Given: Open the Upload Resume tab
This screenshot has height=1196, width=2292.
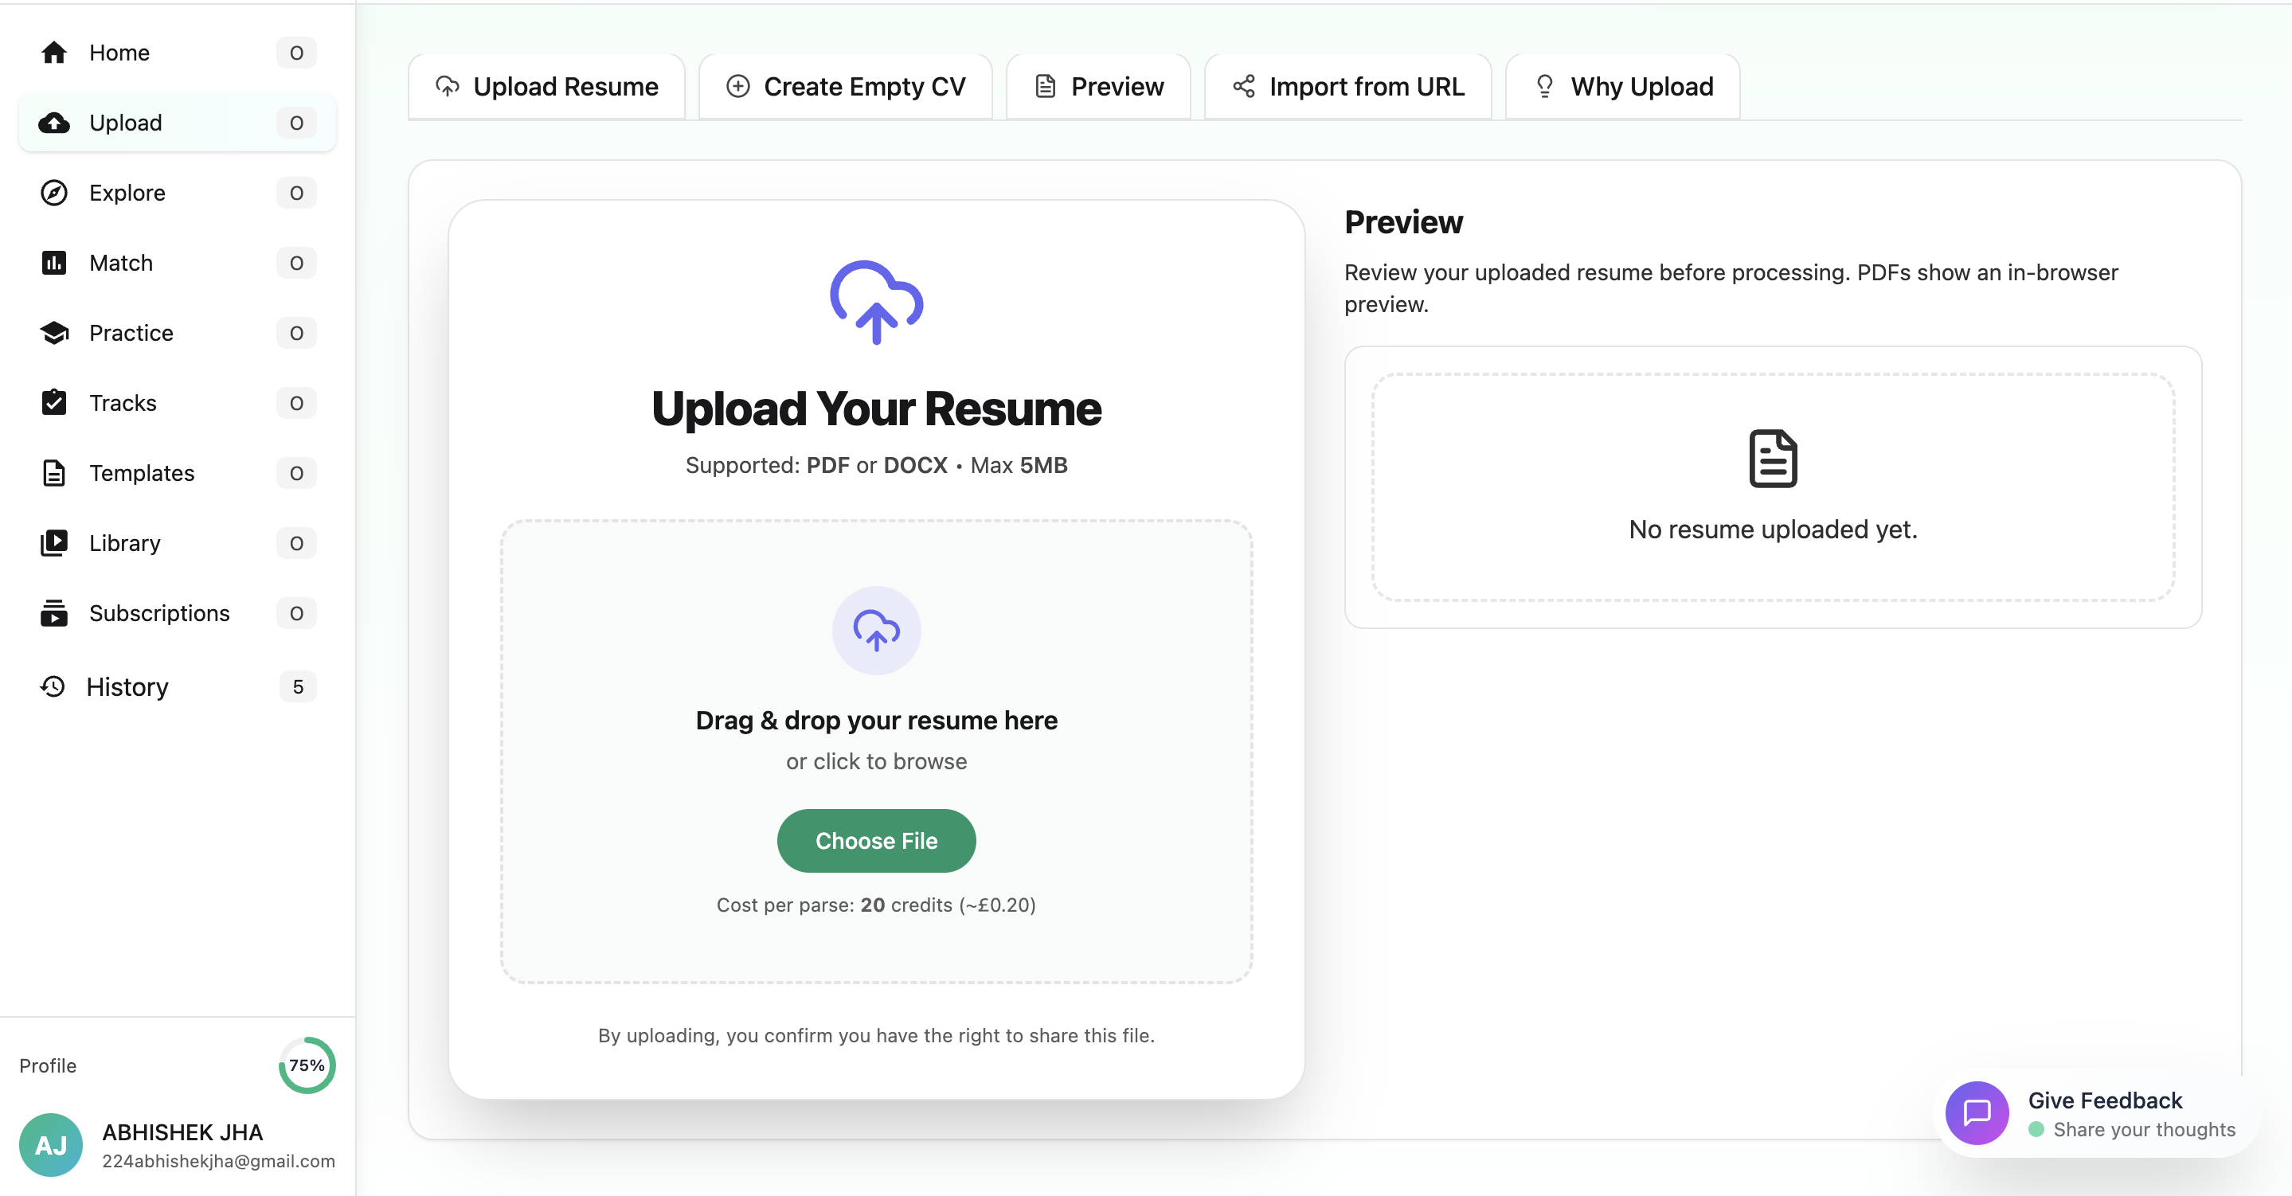Looking at the screenshot, I should pyautogui.click(x=546, y=86).
